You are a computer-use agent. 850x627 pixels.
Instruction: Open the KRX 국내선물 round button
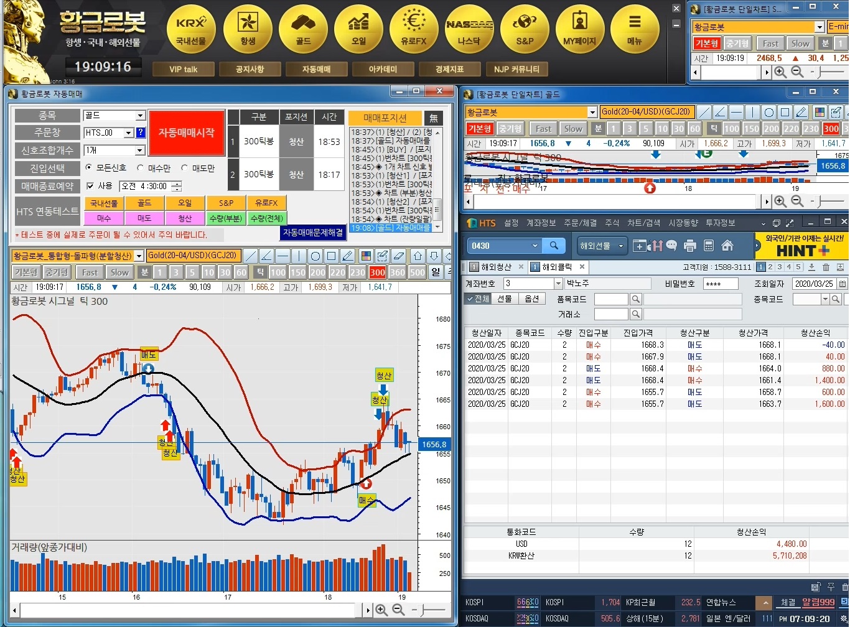point(192,28)
